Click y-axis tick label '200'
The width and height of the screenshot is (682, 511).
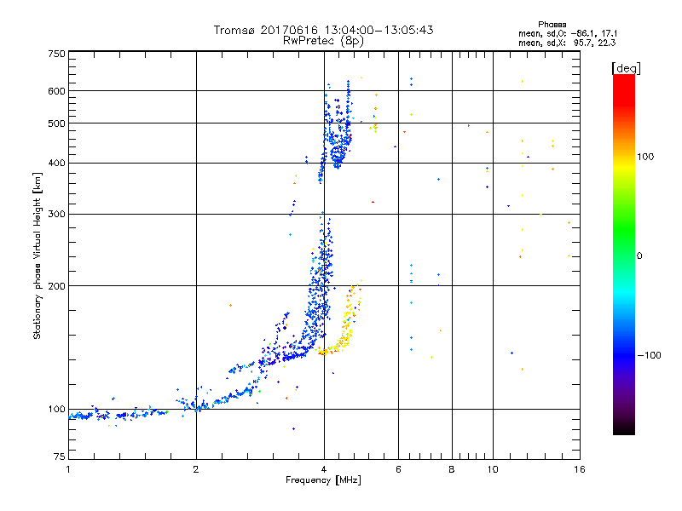56,286
